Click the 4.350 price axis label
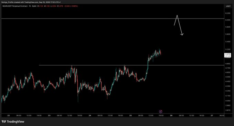234x126 pixels. click(228, 86)
